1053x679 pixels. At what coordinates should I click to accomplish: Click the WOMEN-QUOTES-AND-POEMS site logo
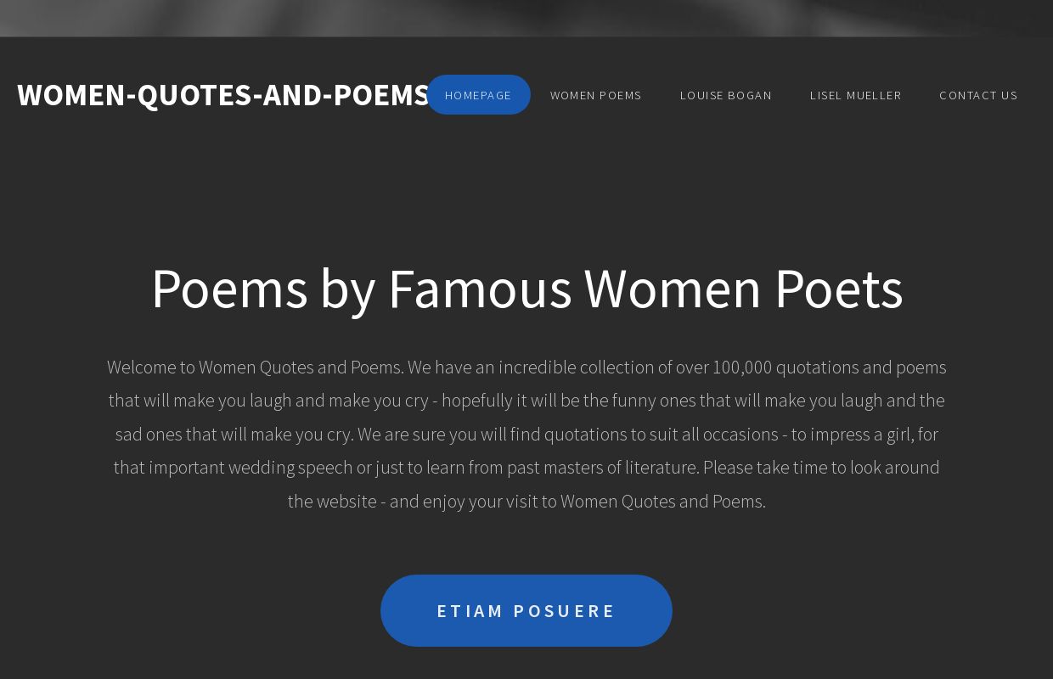(x=223, y=94)
